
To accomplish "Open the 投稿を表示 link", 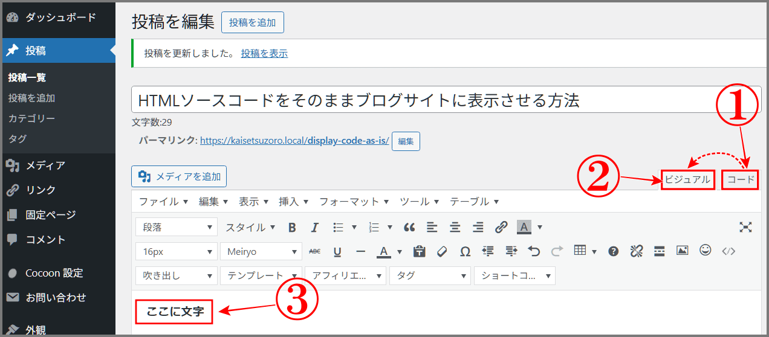I will (x=264, y=53).
